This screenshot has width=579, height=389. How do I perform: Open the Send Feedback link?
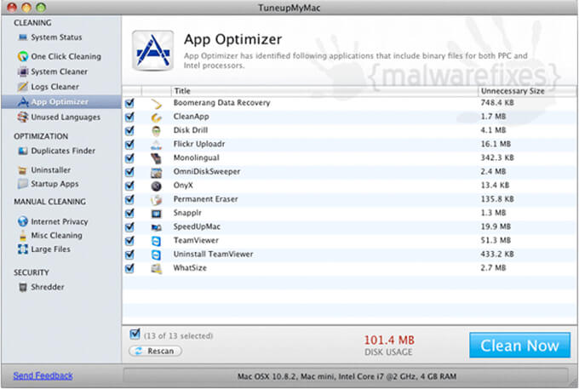pos(43,375)
